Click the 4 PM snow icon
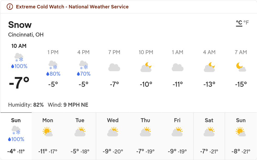 tap(84, 65)
